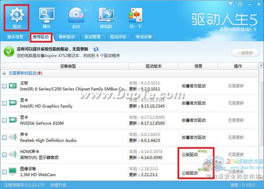Click the 一键更新 button
The width and height of the screenshot is (264, 189).
point(245,53)
